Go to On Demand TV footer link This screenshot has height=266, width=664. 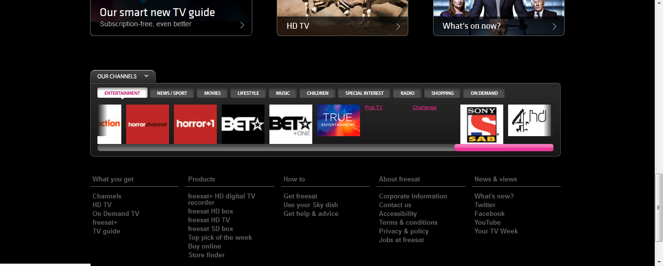pos(116,214)
